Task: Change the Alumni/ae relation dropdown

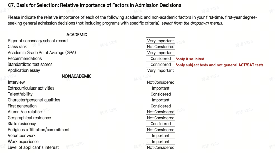Action: tap(160, 112)
